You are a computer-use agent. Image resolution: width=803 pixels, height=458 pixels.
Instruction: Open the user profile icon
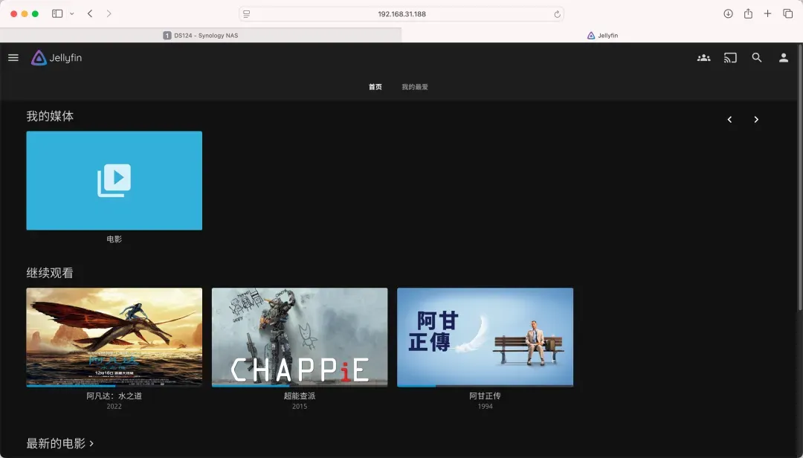784,58
